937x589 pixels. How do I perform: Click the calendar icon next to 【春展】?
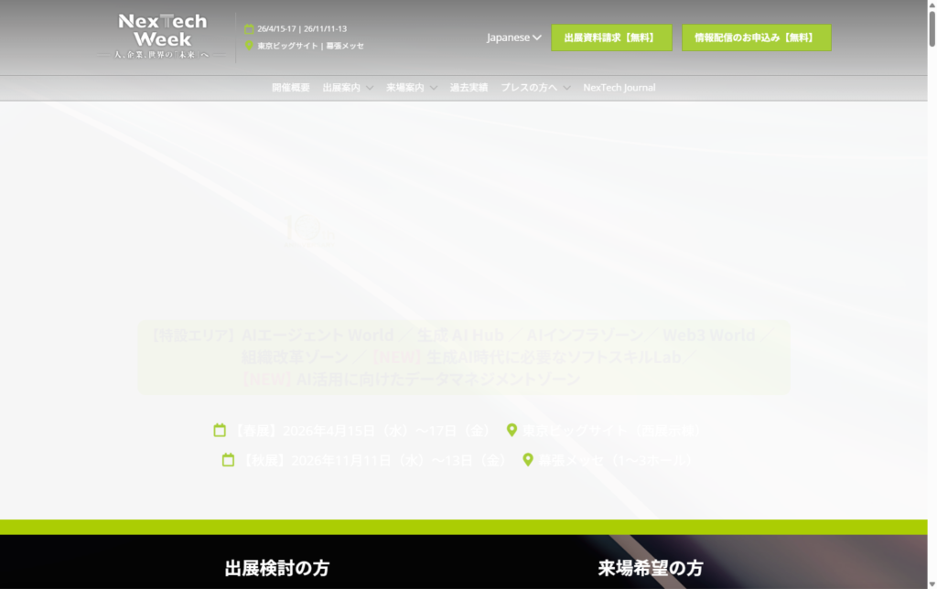(x=220, y=430)
